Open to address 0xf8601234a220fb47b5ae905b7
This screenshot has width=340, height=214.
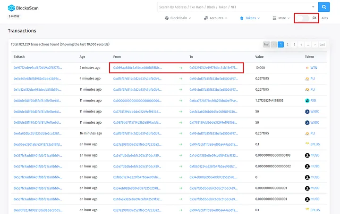point(213,166)
